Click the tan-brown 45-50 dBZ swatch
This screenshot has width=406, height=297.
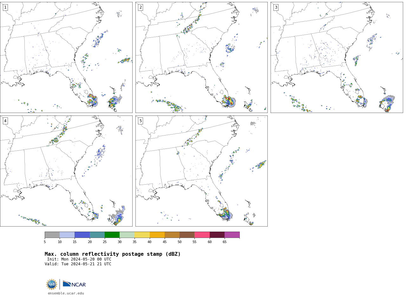(172, 235)
